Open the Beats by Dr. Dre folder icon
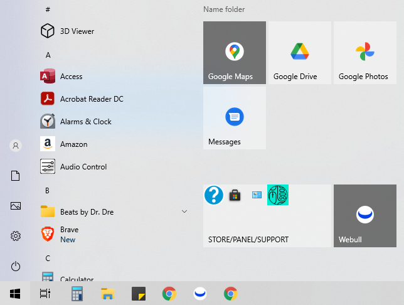 tap(48, 211)
